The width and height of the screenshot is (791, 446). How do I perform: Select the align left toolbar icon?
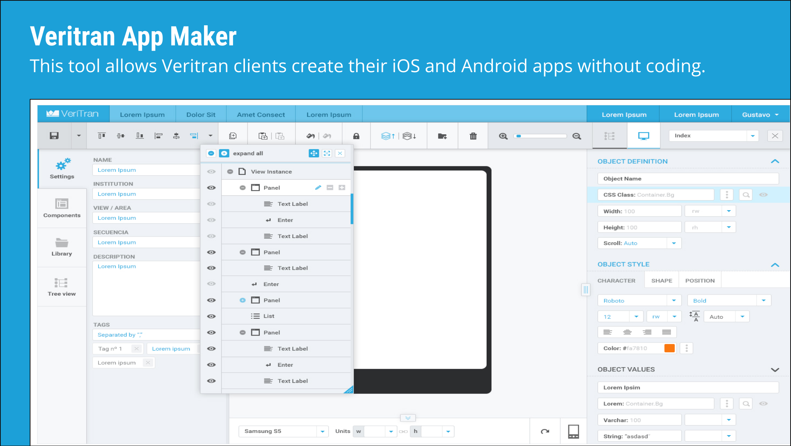[x=159, y=136]
